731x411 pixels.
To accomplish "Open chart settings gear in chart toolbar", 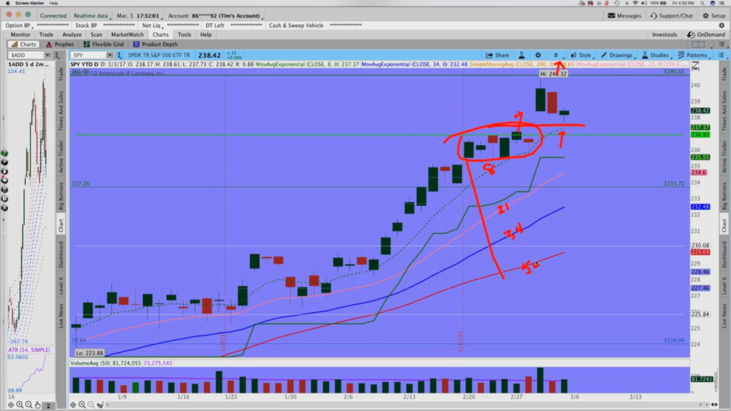I will [538, 55].
